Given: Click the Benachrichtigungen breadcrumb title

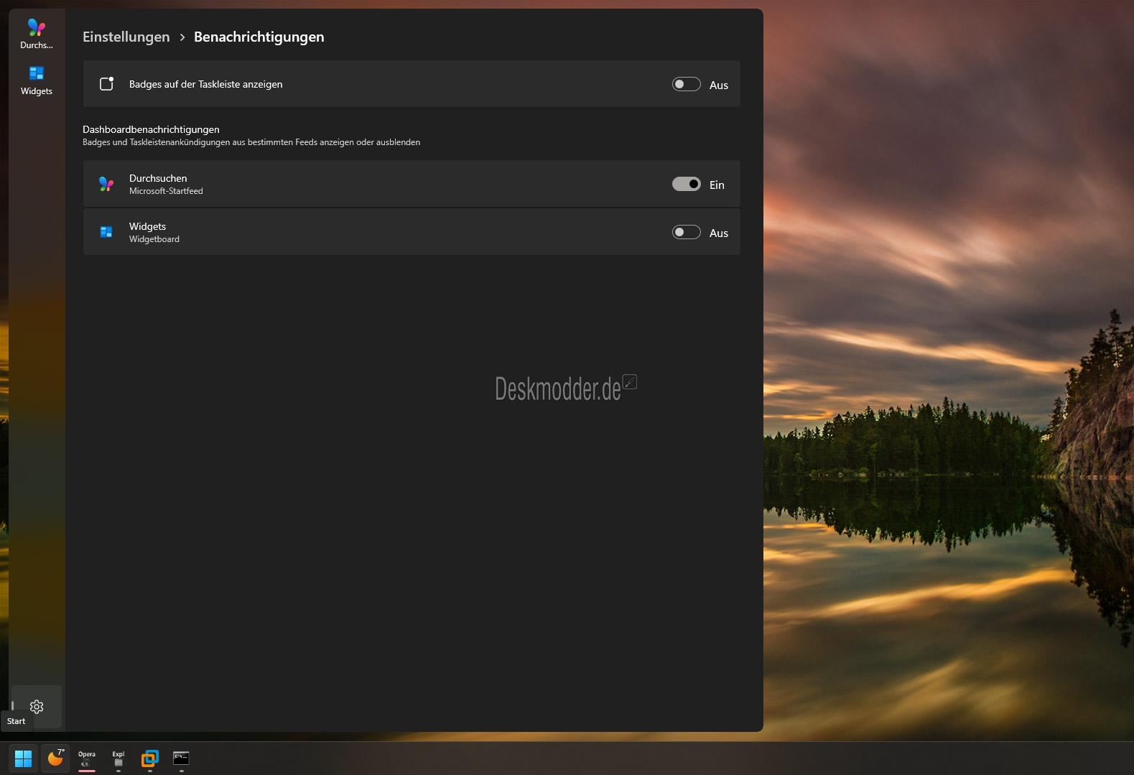Looking at the screenshot, I should (x=259, y=37).
